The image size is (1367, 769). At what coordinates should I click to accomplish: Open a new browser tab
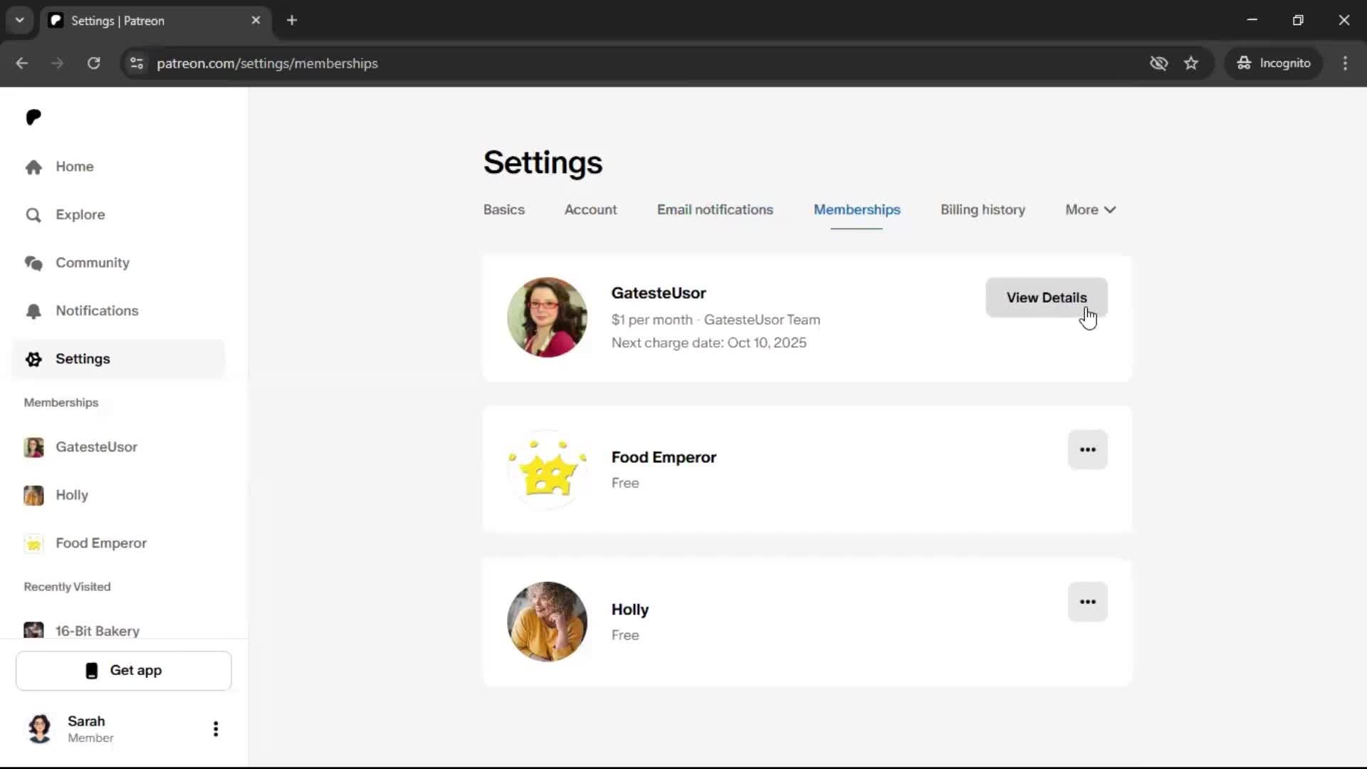pos(292,21)
